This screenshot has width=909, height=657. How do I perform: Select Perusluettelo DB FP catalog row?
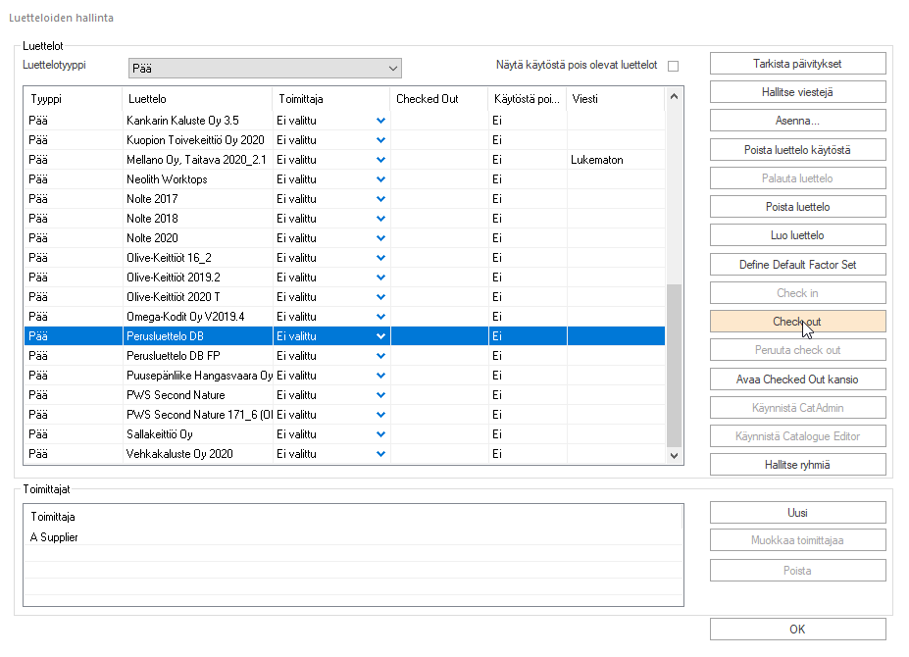click(344, 356)
